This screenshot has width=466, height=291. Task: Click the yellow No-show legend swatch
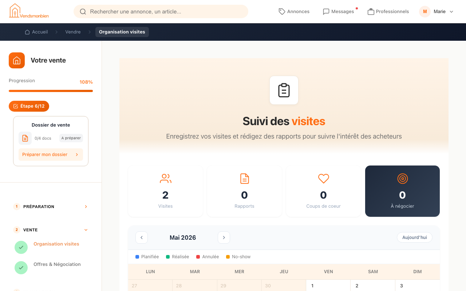point(228,257)
